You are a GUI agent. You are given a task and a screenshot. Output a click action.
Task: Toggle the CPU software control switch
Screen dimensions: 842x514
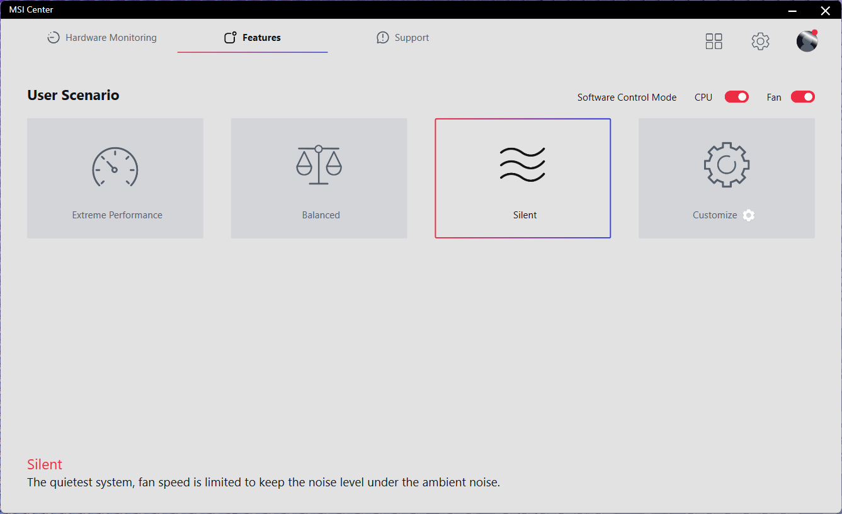click(x=736, y=97)
